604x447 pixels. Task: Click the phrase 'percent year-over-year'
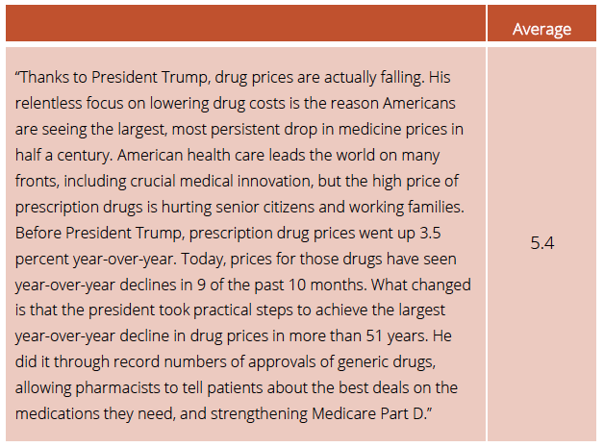pyautogui.click(x=94, y=260)
